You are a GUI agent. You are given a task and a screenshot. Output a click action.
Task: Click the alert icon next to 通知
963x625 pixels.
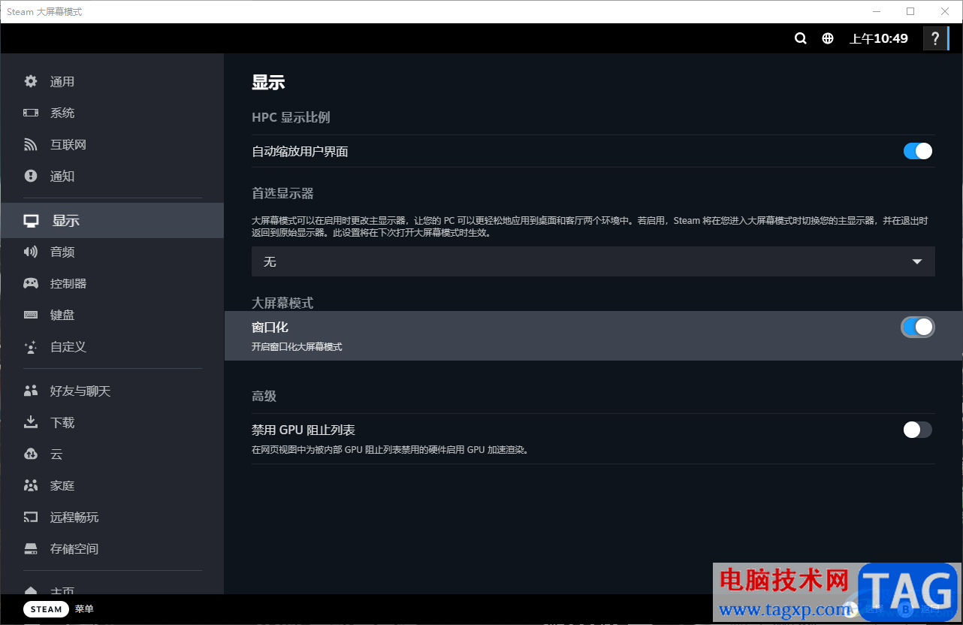31,176
